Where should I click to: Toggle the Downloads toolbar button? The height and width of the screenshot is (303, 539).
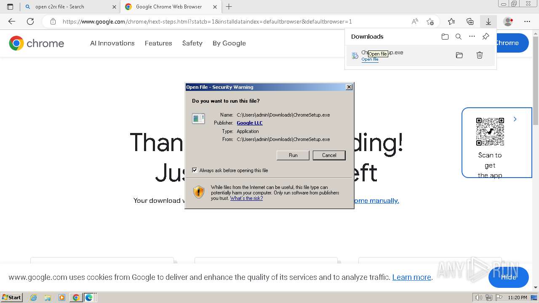click(x=488, y=21)
